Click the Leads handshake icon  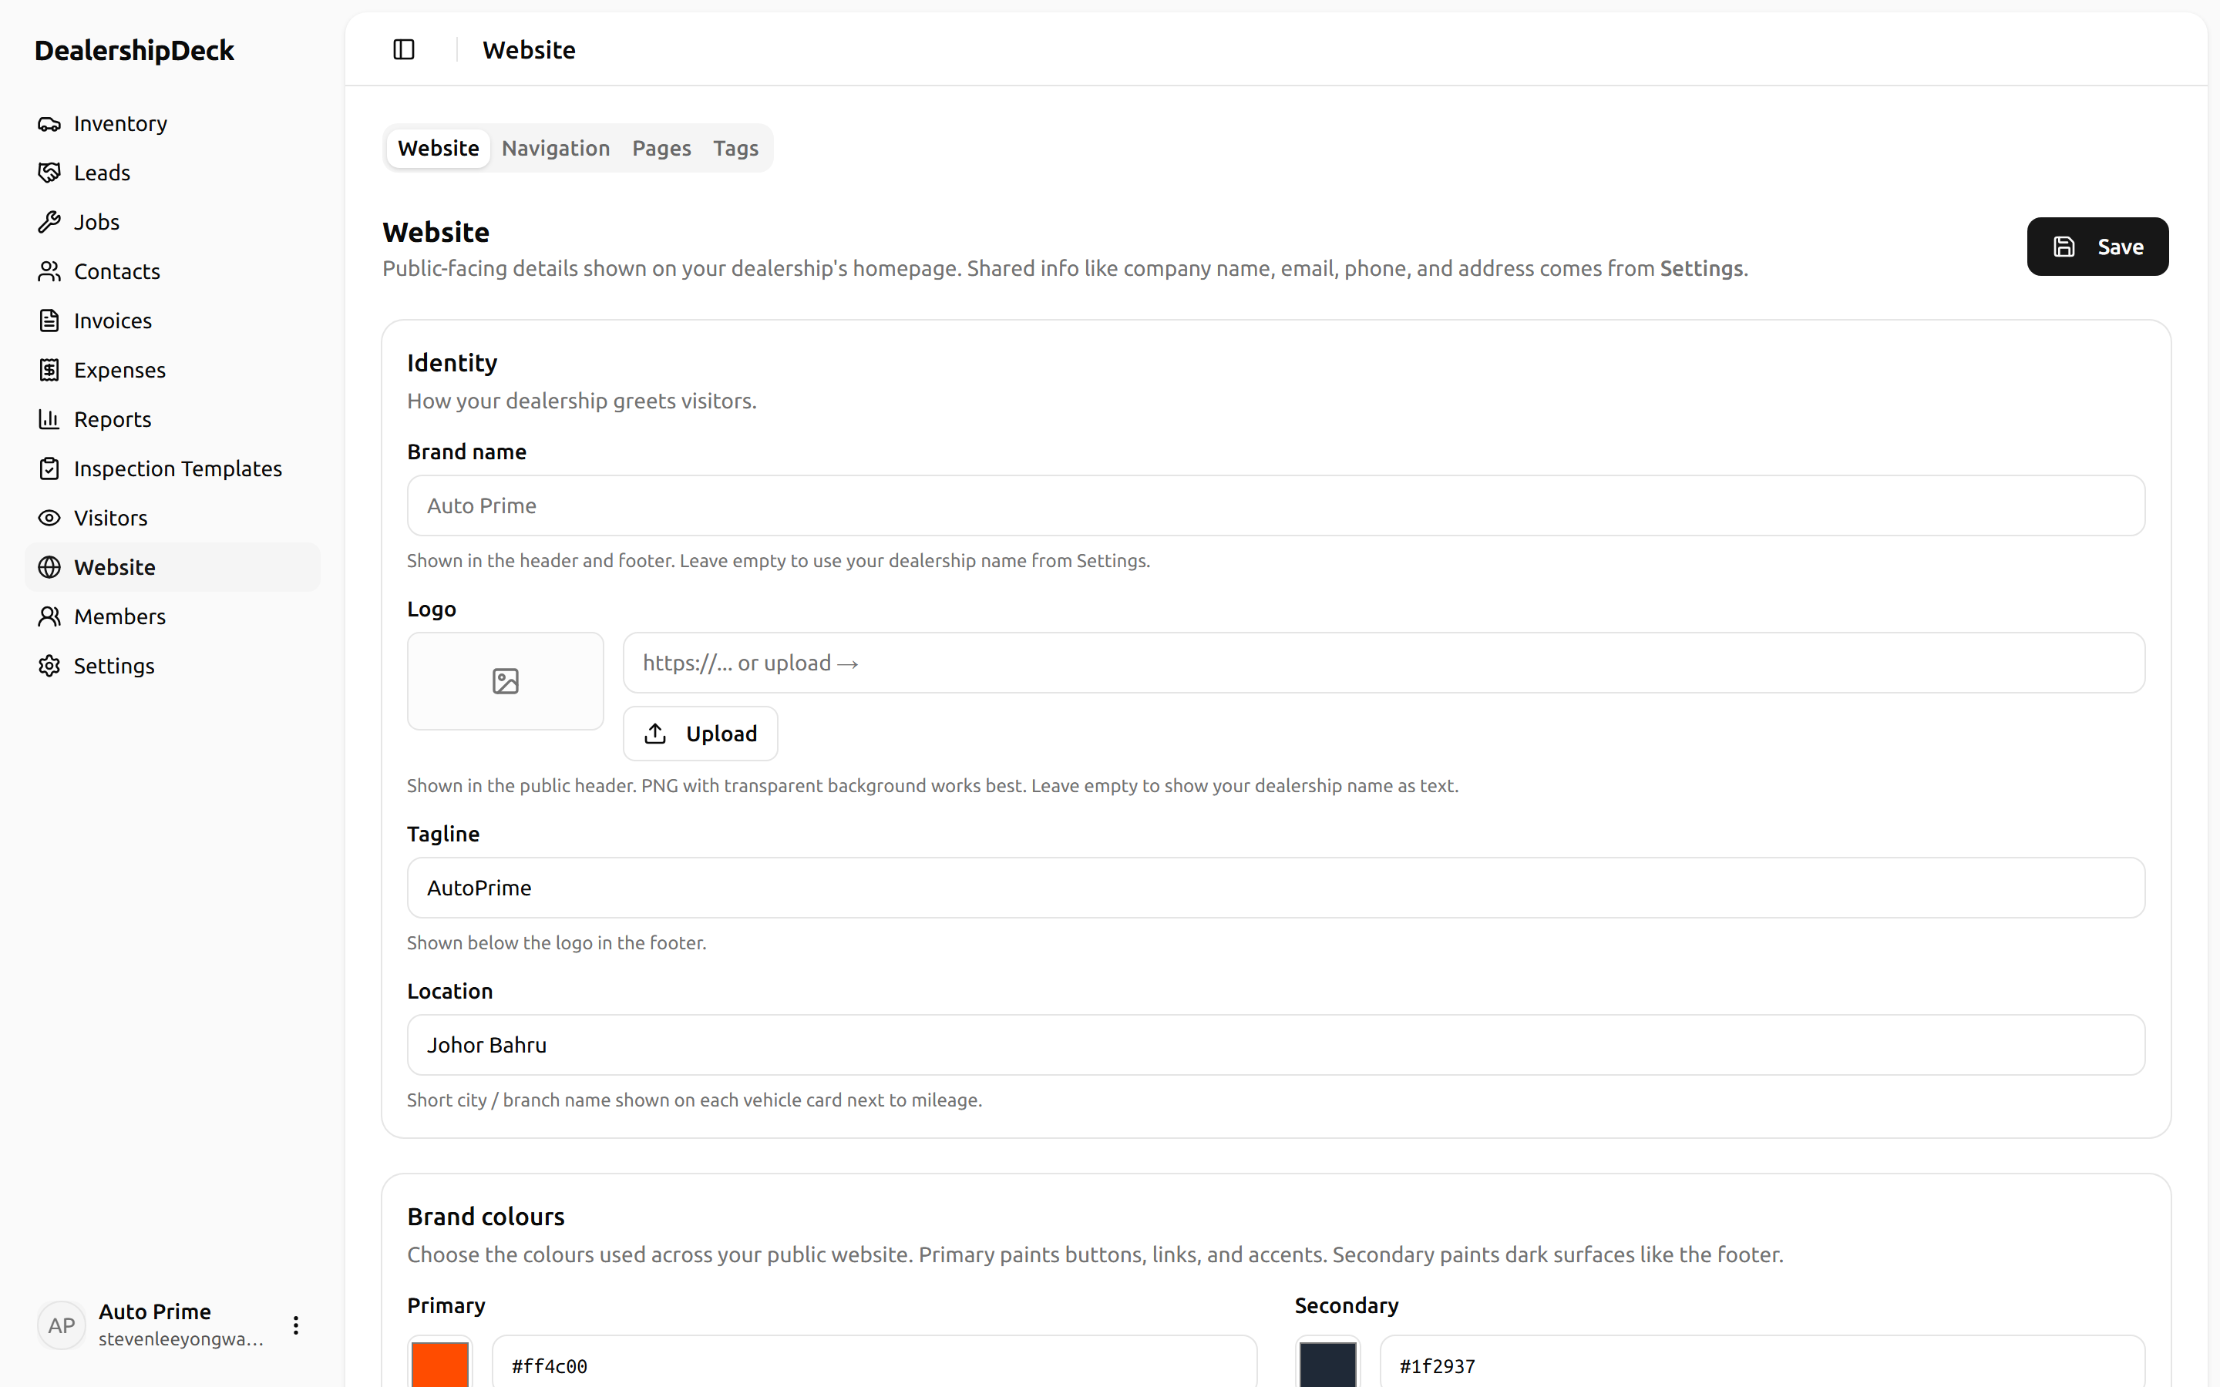(x=49, y=173)
